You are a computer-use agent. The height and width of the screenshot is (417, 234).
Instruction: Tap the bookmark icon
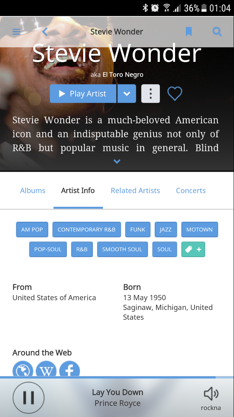tap(189, 32)
